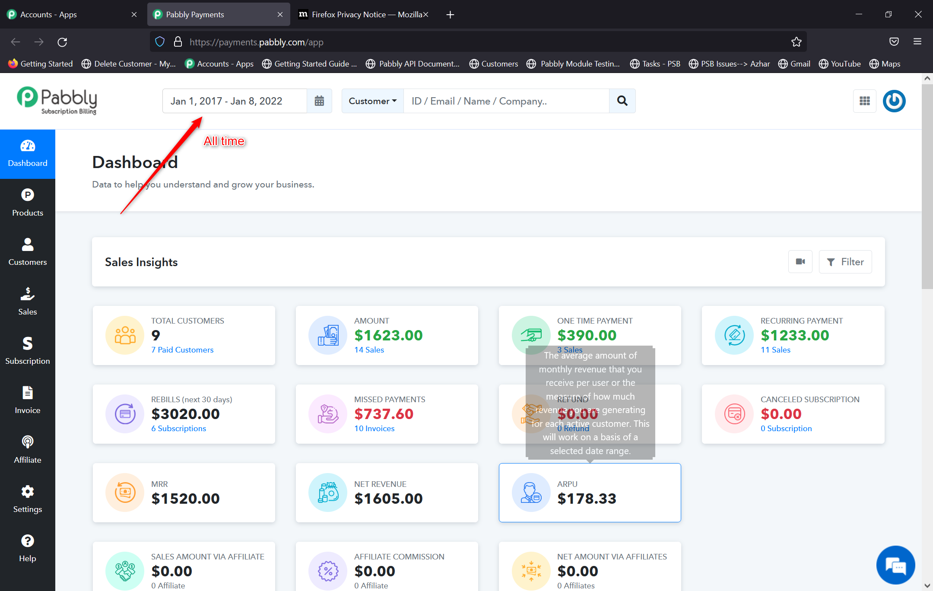Screen dimensions: 933x591
Task: Play the Sales Insights video tutorial
Action: click(x=800, y=262)
